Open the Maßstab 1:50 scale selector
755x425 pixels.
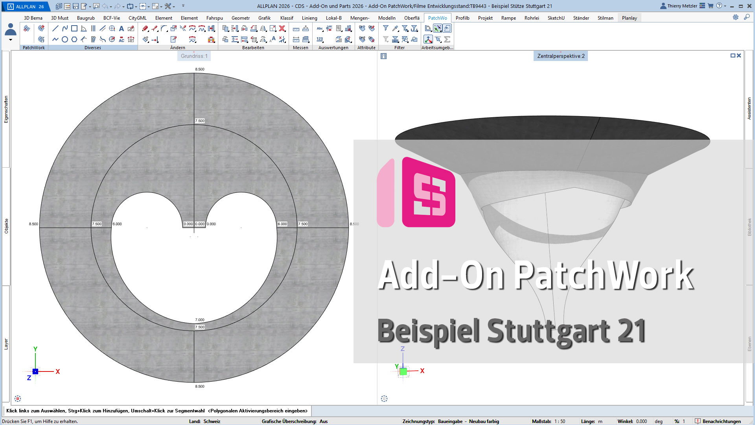[560, 421]
